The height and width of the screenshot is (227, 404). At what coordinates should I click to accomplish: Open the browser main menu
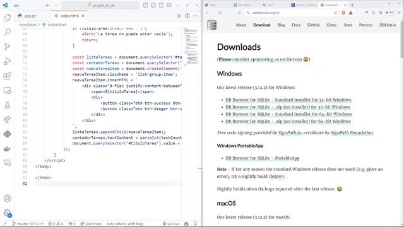[399, 13]
